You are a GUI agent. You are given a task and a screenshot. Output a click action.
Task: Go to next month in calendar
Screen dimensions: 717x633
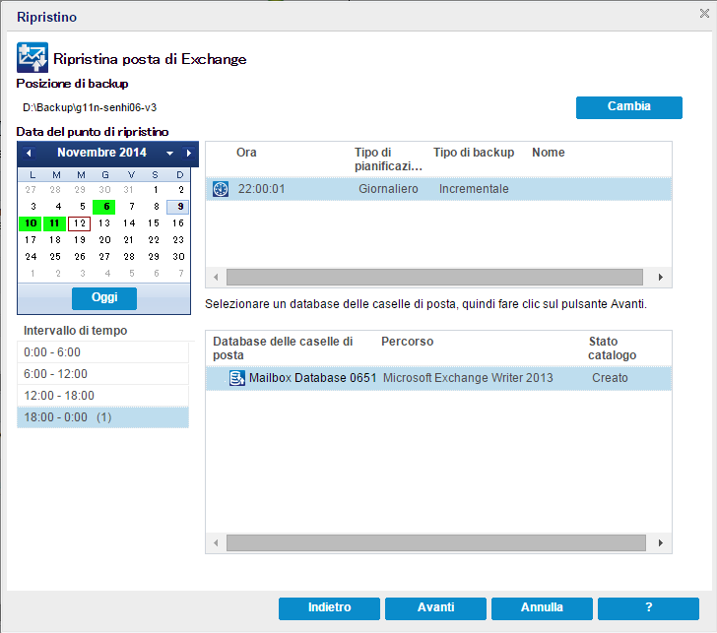(188, 154)
